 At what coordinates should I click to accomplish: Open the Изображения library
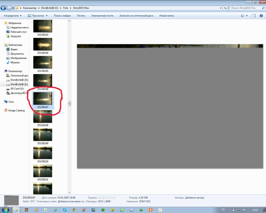tap(16, 58)
